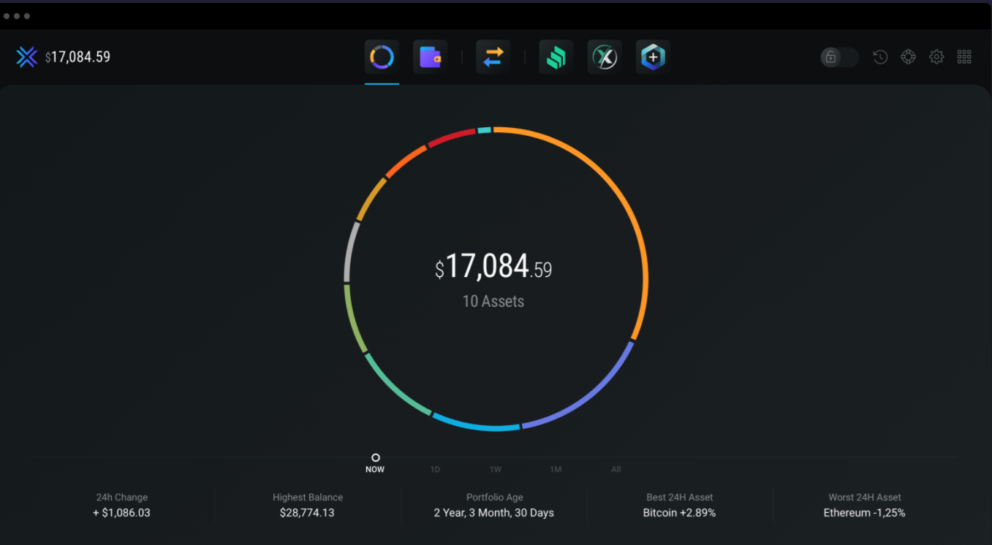
Task: Open the support lifebuoy icon
Action: point(908,57)
